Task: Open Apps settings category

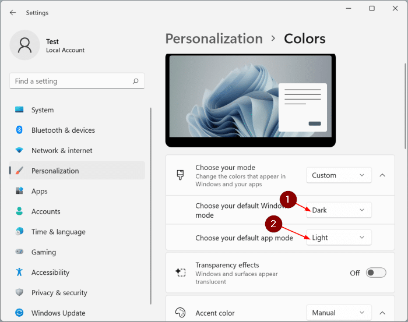Action: (x=77, y=191)
